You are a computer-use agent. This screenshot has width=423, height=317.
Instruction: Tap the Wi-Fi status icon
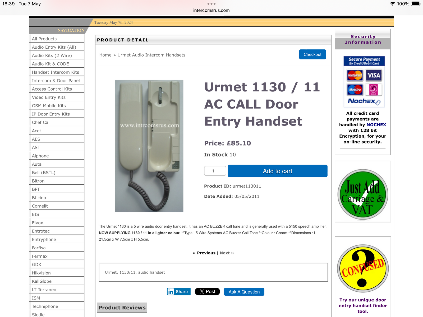pyautogui.click(x=393, y=4)
